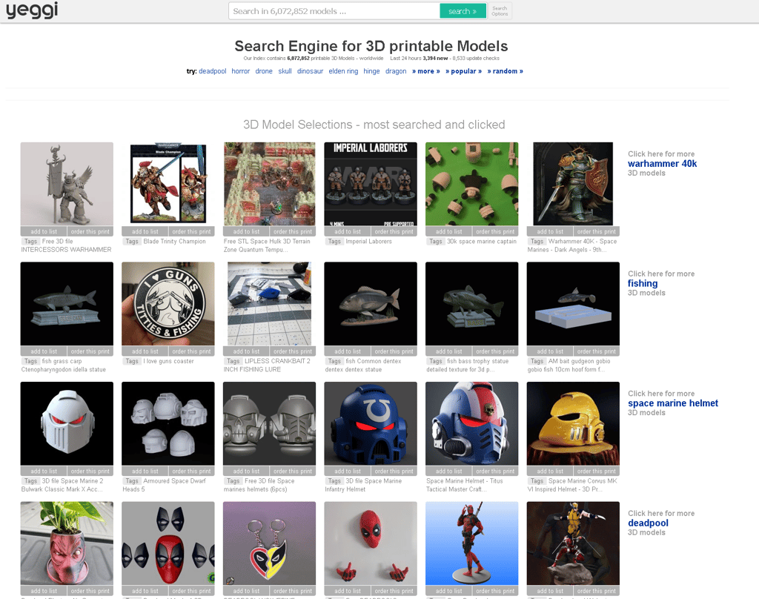Click Tags label for Blade Trinity Champion
The height and width of the screenshot is (599, 759).
[x=132, y=241]
